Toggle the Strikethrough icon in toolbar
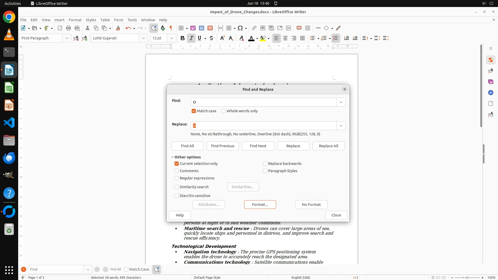498x280 pixels. (211, 38)
